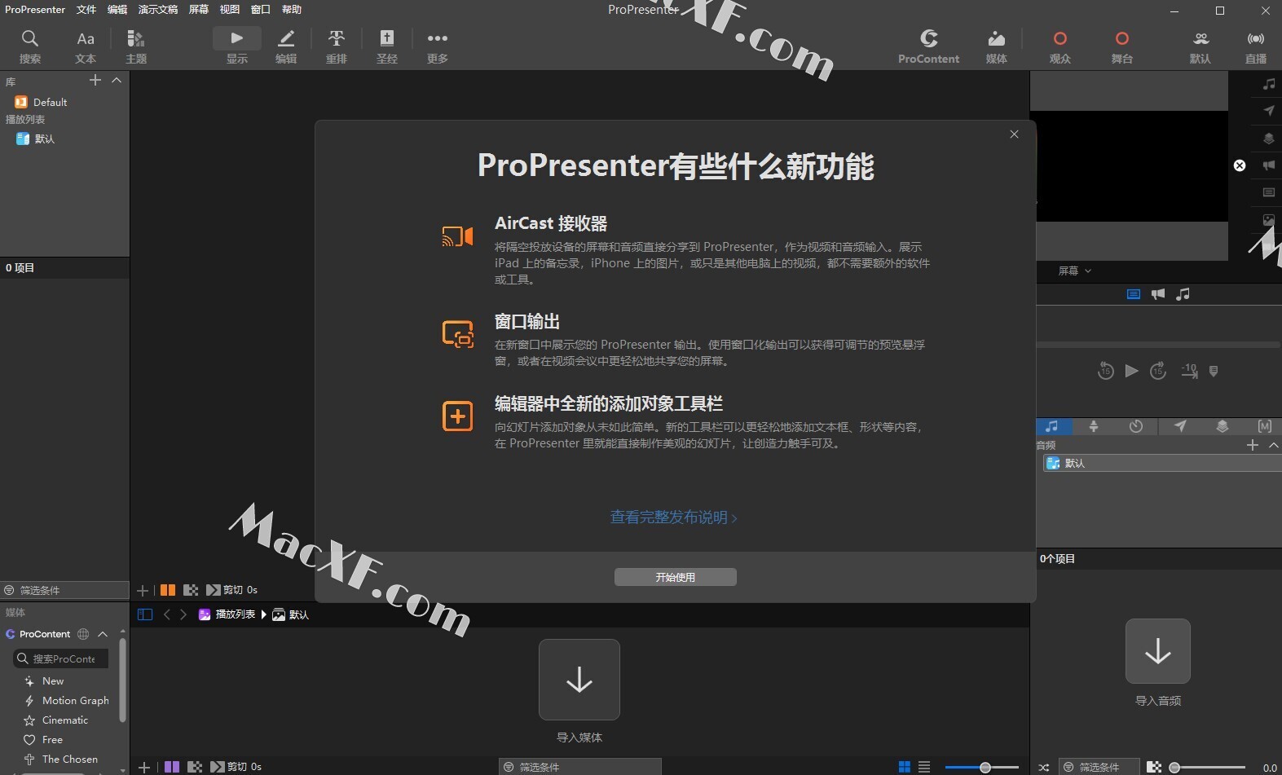Add a new audio playlist

[x=1253, y=445]
